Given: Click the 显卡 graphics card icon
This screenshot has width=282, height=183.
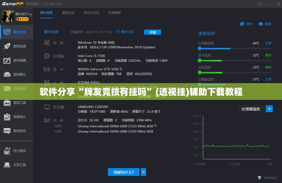Looking at the screenshot, I should [47, 69].
